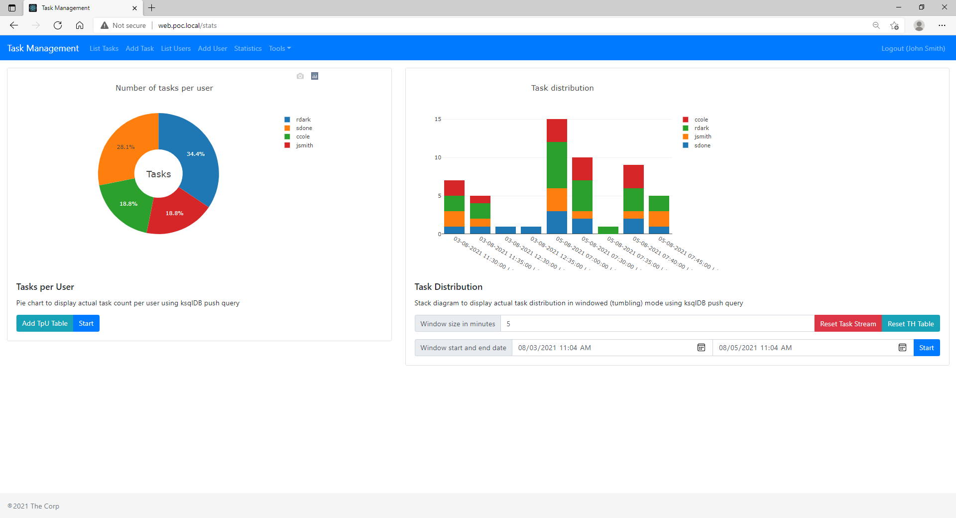Click 'Task distribution' chart title
Screen dimensions: 956x518
tap(562, 88)
